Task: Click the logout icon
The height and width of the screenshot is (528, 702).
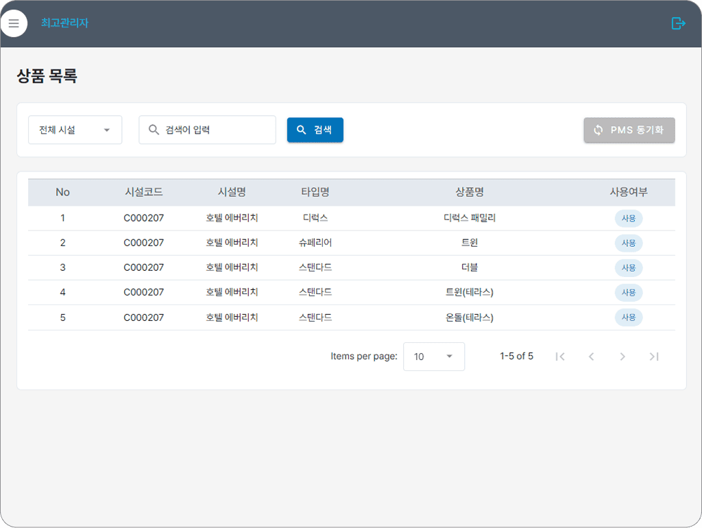Action: (x=678, y=23)
